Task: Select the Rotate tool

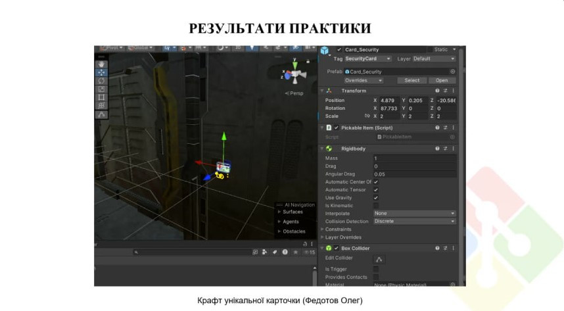Action: [101, 81]
